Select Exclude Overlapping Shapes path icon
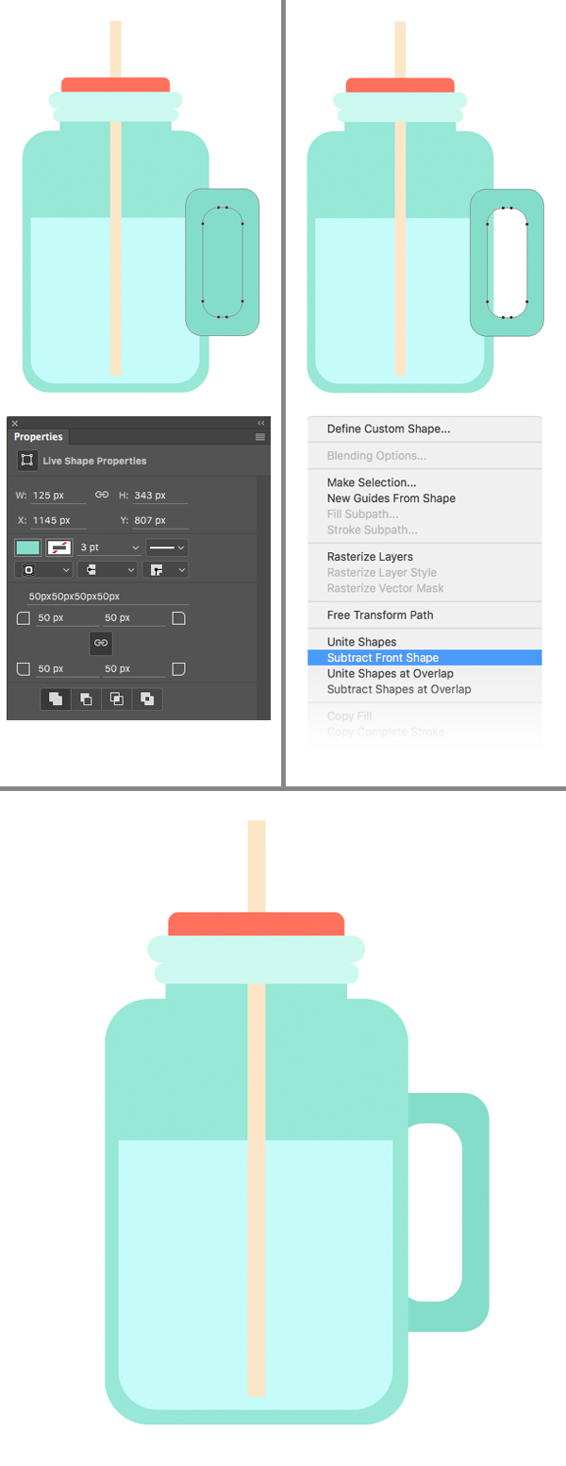The image size is (566, 1466). (x=147, y=699)
